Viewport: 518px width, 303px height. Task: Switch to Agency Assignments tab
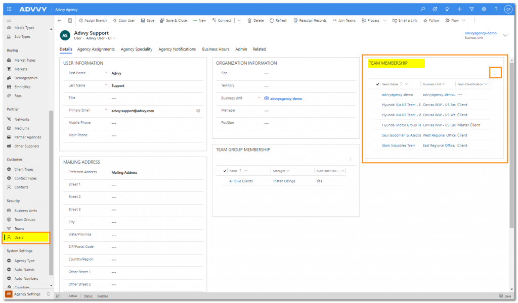[x=96, y=49]
